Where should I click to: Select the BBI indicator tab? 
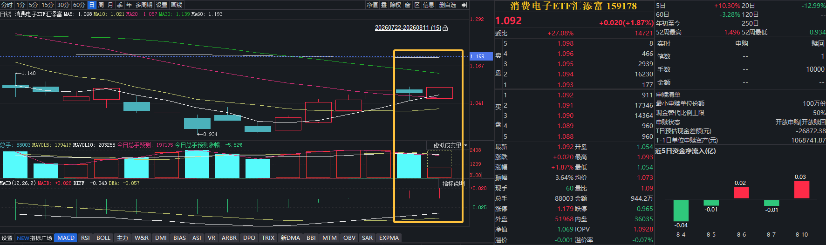click(311, 238)
